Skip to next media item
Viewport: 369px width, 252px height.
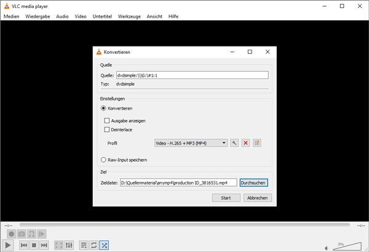point(44,245)
